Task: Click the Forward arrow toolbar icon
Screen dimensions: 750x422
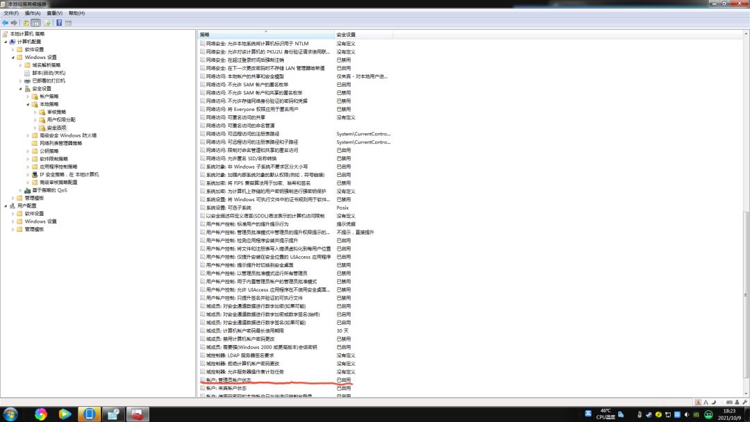Action: (x=14, y=22)
